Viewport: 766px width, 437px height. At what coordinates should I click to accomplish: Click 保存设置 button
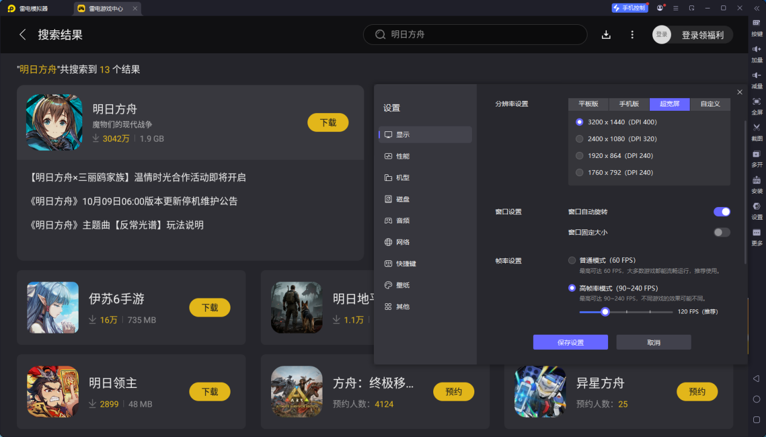[571, 343]
